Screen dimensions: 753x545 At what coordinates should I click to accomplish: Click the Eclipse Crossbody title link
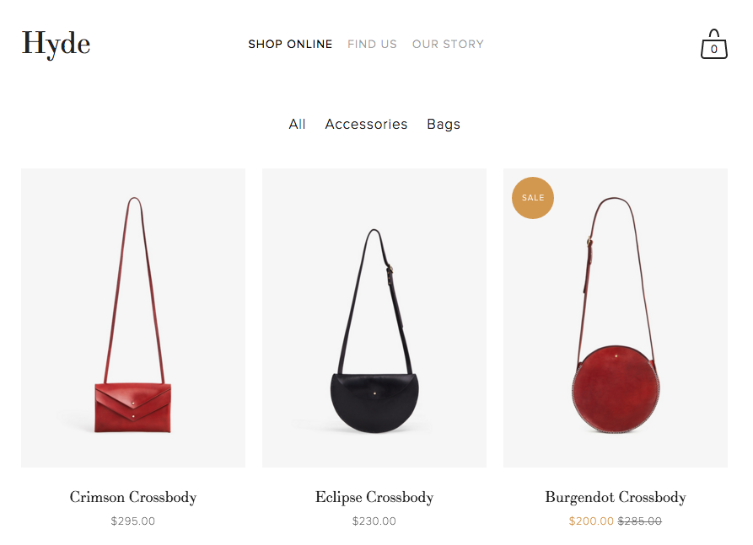click(374, 497)
